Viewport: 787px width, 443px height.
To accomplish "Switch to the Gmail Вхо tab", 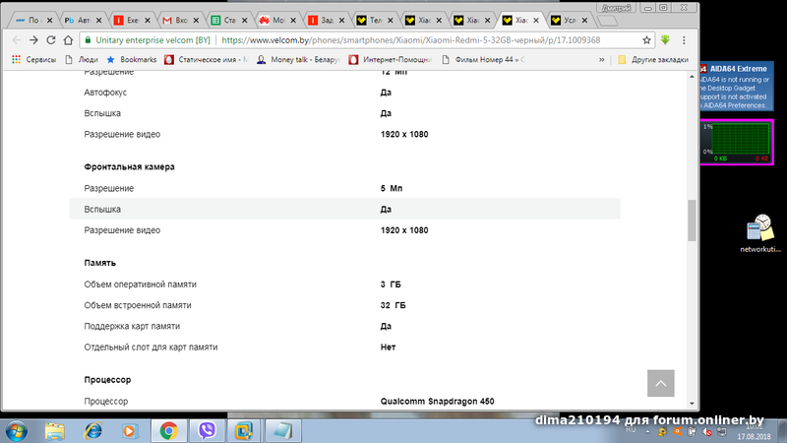I will [181, 20].
